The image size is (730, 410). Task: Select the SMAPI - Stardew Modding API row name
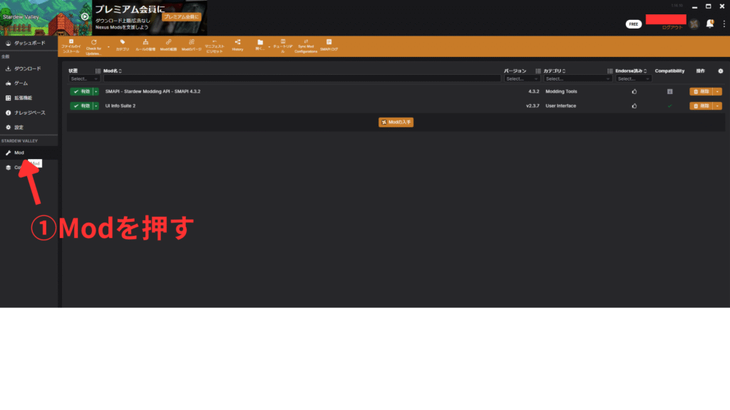(x=153, y=92)
